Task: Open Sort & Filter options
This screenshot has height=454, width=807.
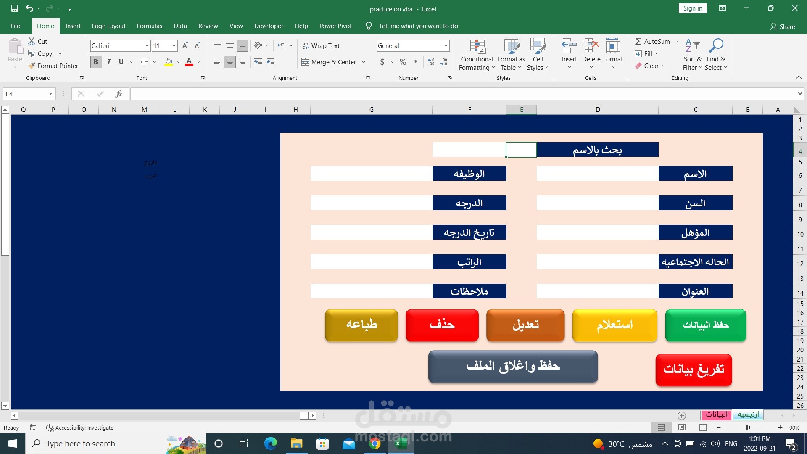Action: click(691, 54)
